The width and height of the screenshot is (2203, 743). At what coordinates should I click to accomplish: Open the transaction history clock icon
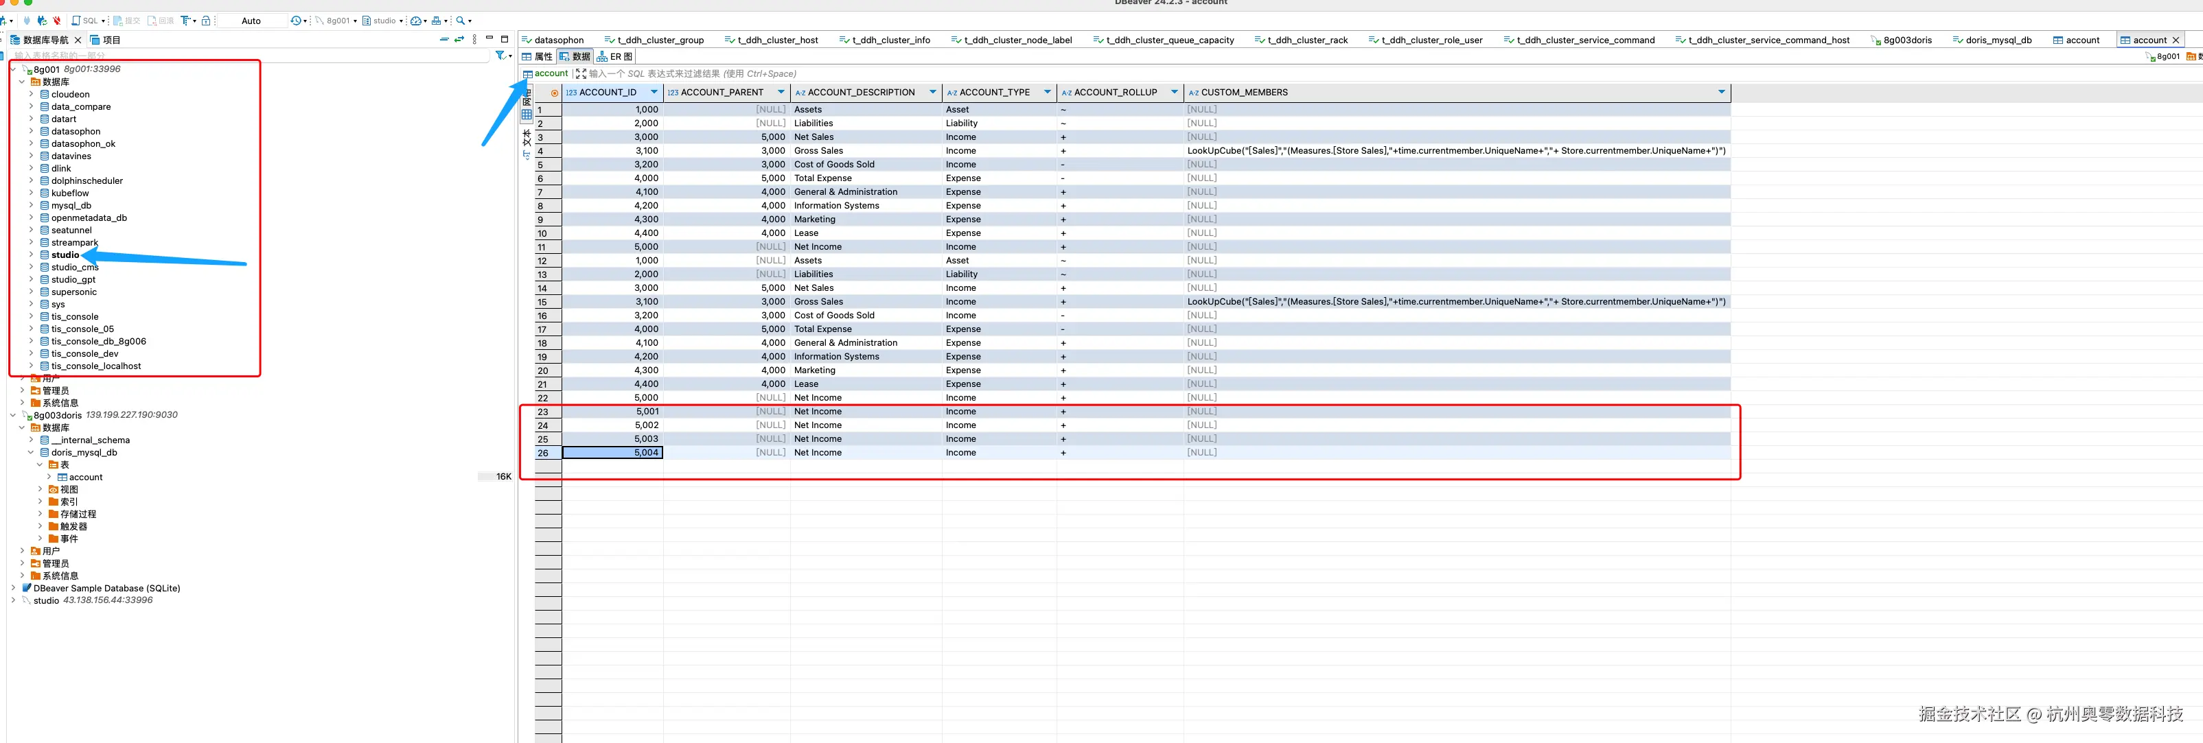coord(296,21)
